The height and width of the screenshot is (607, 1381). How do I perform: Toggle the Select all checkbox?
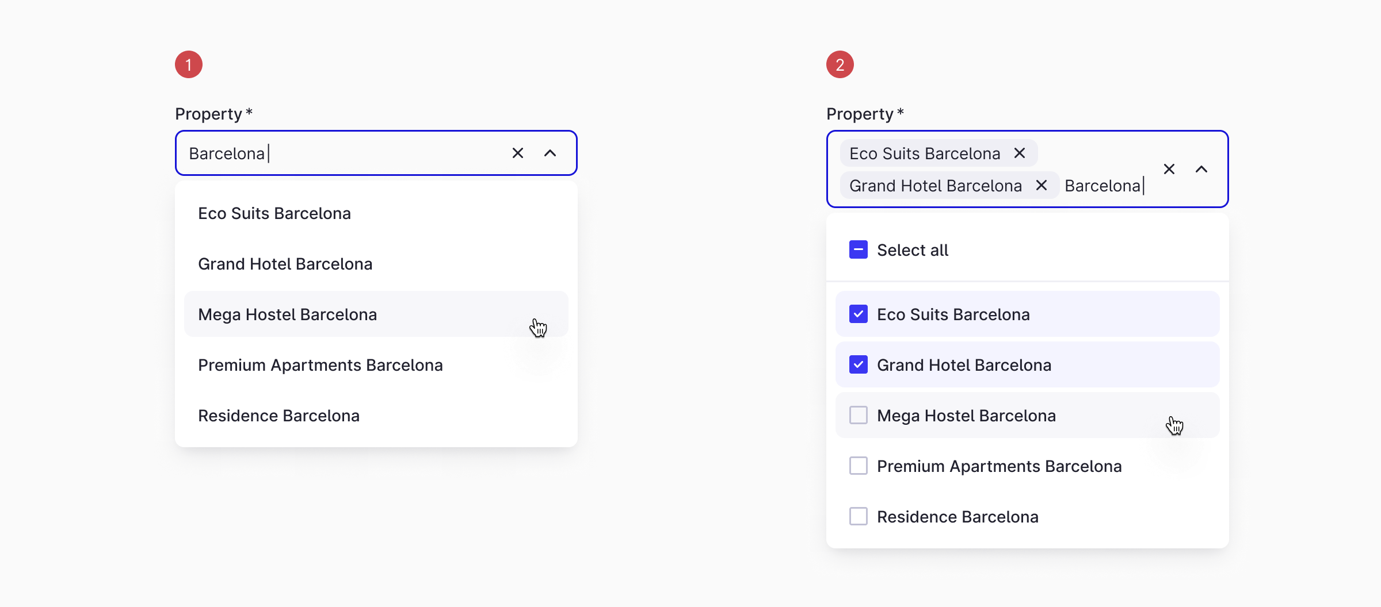tap(858, 249)
